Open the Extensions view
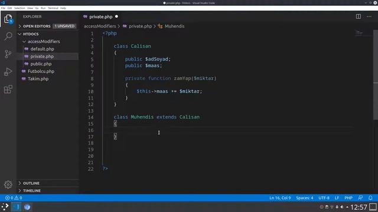This screenshot has height=212, width=378. 8,89
